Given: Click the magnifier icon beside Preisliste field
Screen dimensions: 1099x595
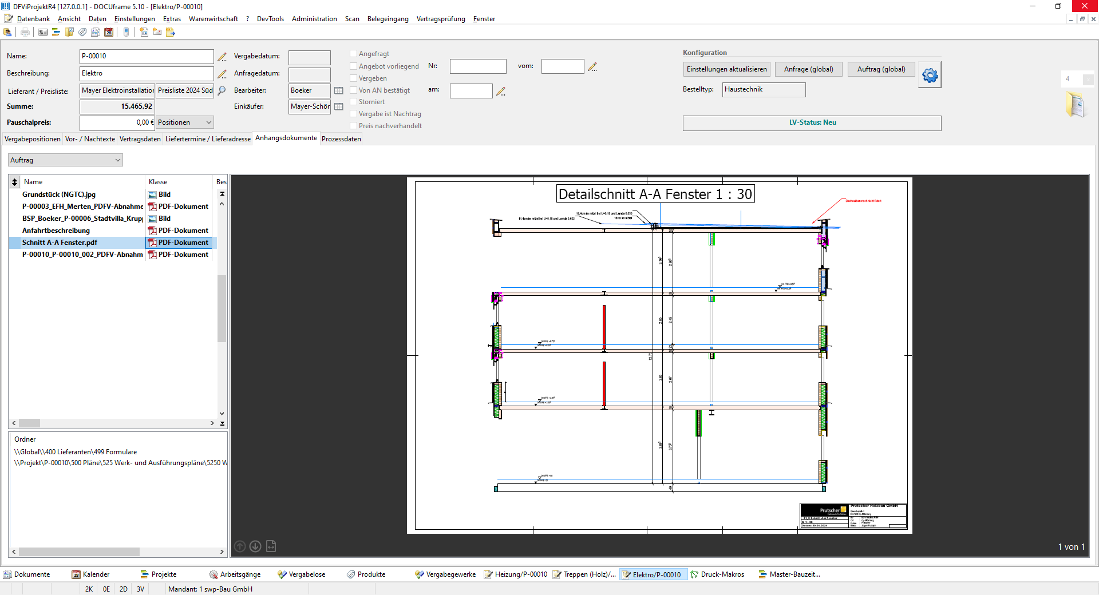Looking at the screenshot, I should (x=222, y=90).
